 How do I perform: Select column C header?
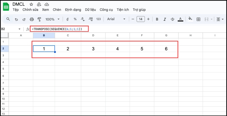[x=68, y=35]
